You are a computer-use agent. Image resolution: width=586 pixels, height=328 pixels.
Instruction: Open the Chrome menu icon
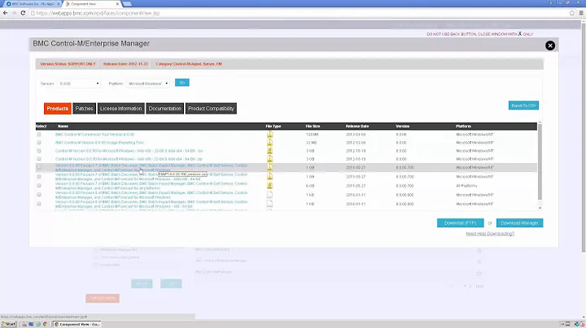pyautogui.click(x=581, y=13)
